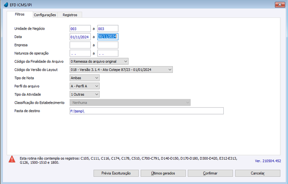
Task: Click the start date field 01/11/2024
Action: 80,37
